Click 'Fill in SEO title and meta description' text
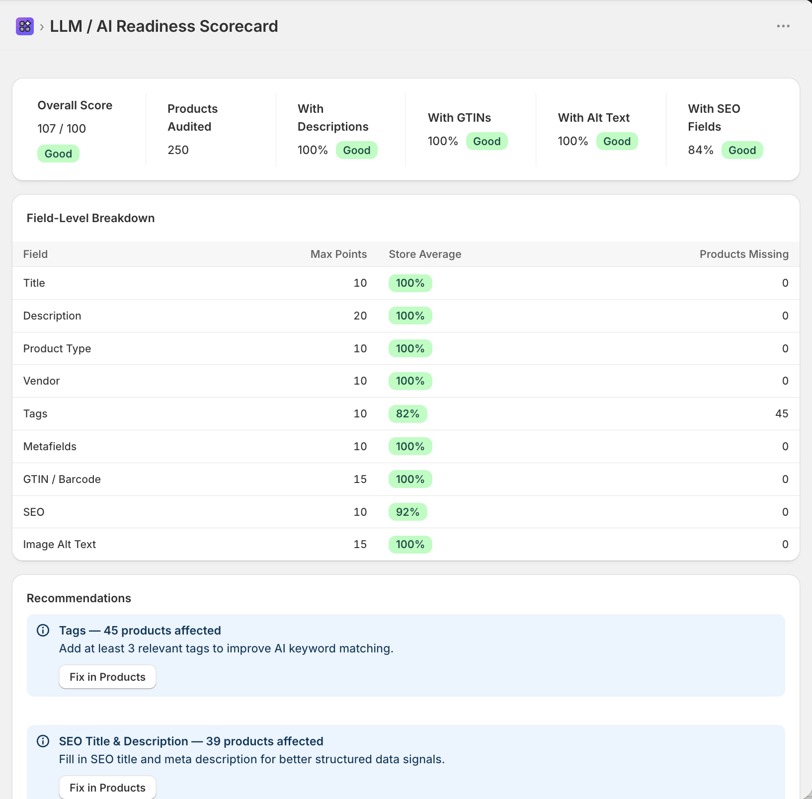 [252, 759]
